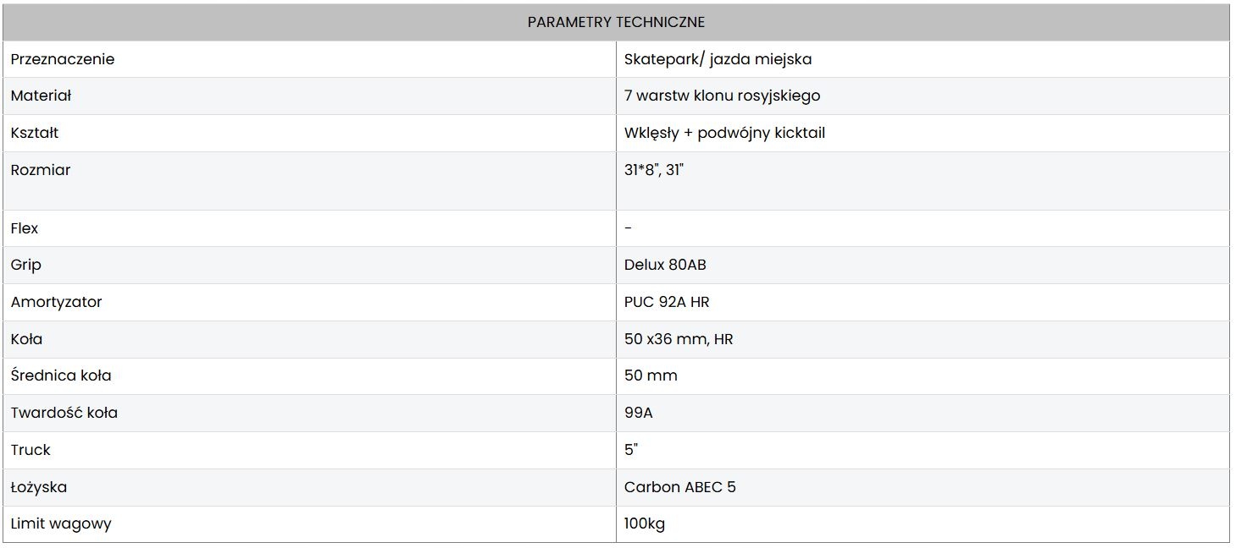Viewport: 1236px width, 548px height.
Task: Select the Flex row label
Action: [25, 228]
